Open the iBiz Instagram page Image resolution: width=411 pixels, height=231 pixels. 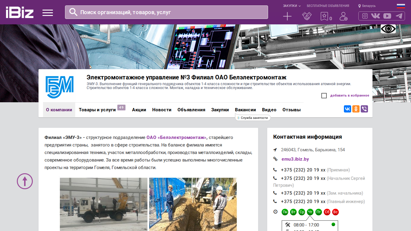click(365, 16)
